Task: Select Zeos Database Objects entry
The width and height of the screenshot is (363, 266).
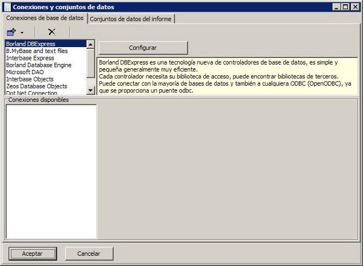Action: (46, 86)
